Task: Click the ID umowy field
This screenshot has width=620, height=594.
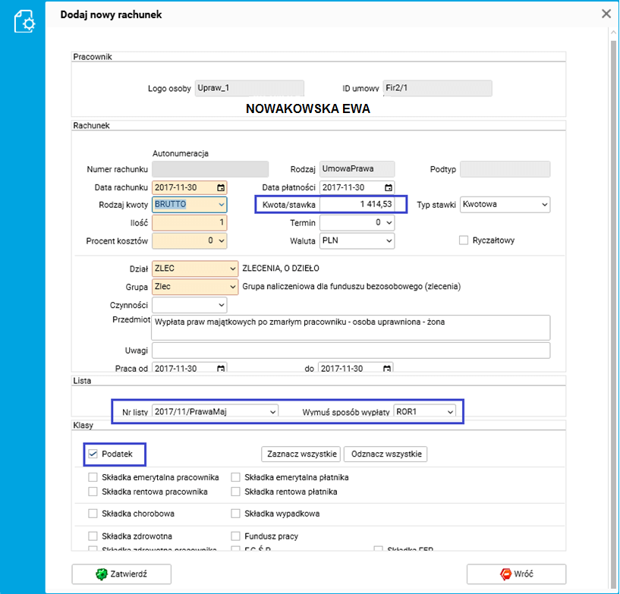Action: pos(438,88)
